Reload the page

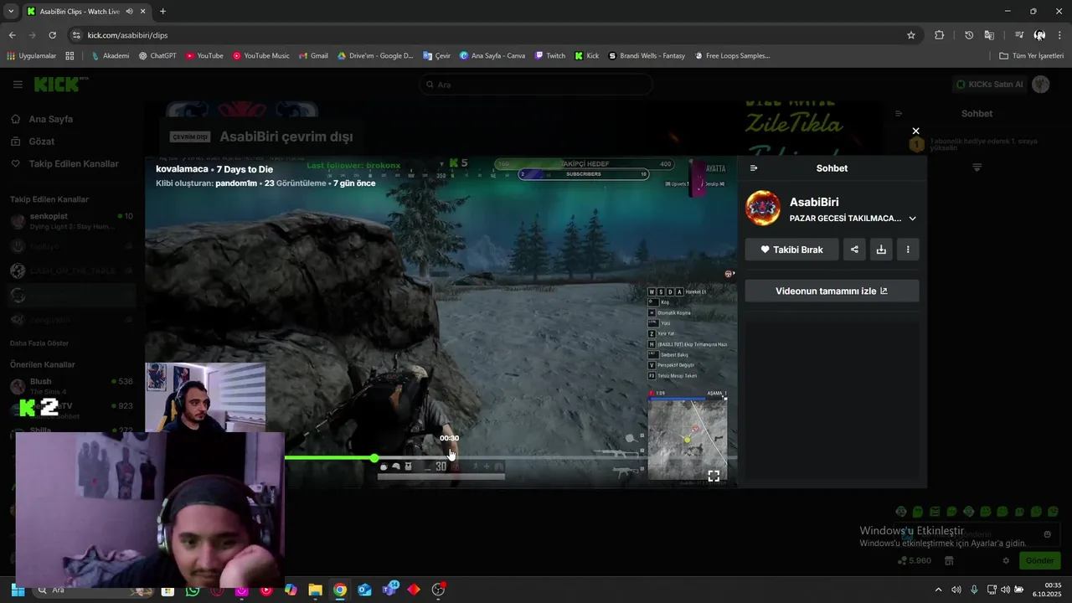tap(52, 35)
